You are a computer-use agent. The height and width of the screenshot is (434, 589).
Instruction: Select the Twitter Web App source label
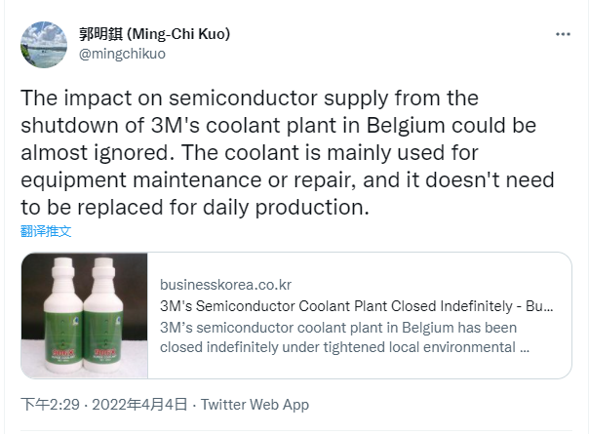tap(255, 404)
